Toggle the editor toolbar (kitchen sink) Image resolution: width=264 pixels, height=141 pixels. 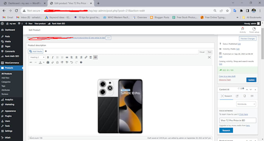point(95,57)
